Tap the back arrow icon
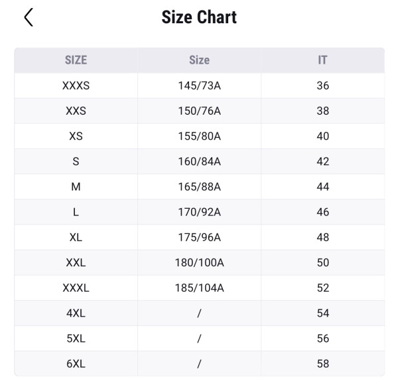Screen dimensions: 398x383 28,17
